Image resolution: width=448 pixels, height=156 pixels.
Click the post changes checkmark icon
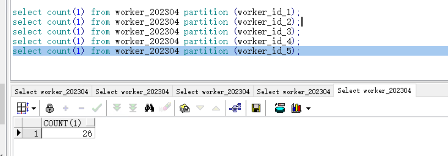click(97, 108)
